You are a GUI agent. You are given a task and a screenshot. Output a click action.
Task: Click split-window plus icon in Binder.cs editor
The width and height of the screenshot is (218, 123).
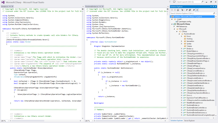point(83,9)
